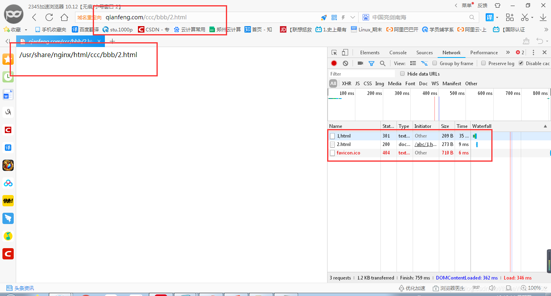Image resolution: width=551 pixels, height=296 pixels.
Task: Click the sidebar star favorites icon
Action: click(8, 60)
